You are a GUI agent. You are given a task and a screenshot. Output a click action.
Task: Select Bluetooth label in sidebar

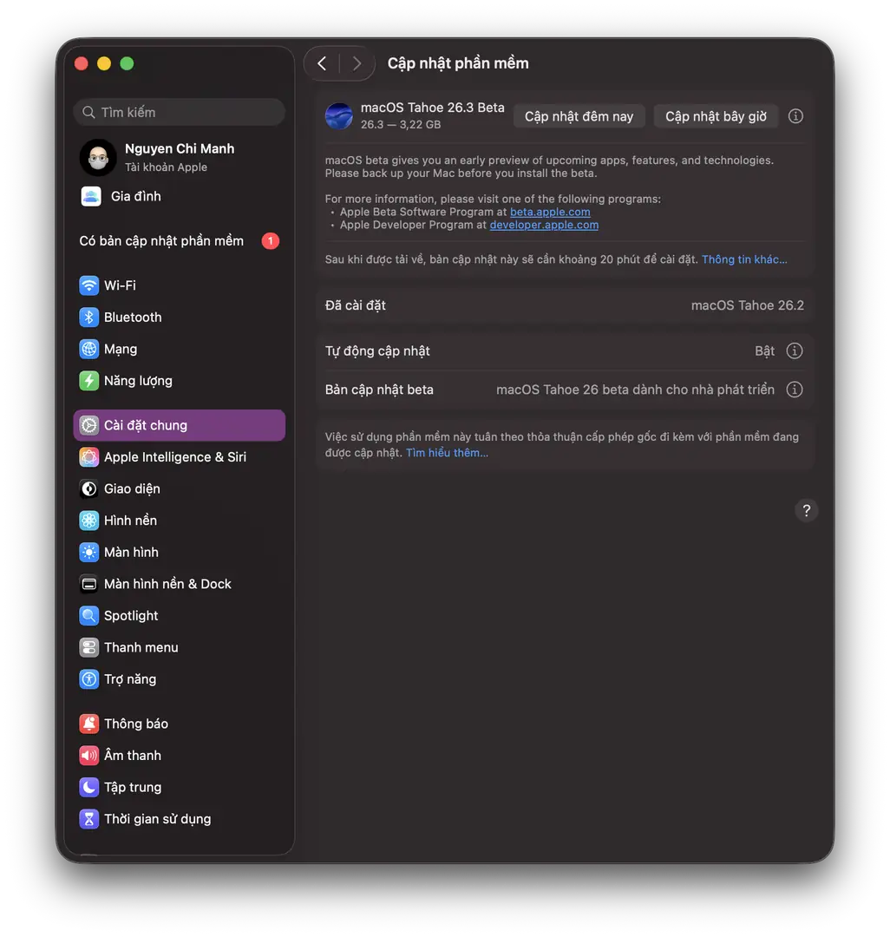click(133, 318)
